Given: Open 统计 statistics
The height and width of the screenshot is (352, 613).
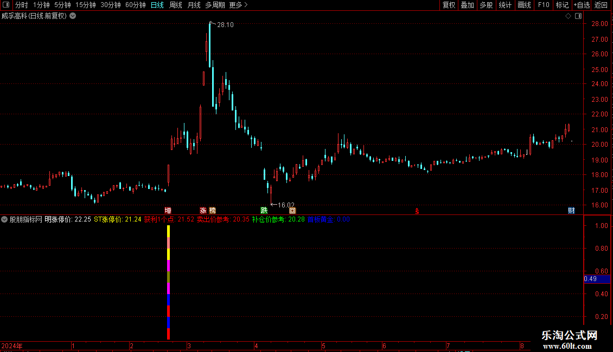Looking at the screenshot, I should [x=505, y=5].
